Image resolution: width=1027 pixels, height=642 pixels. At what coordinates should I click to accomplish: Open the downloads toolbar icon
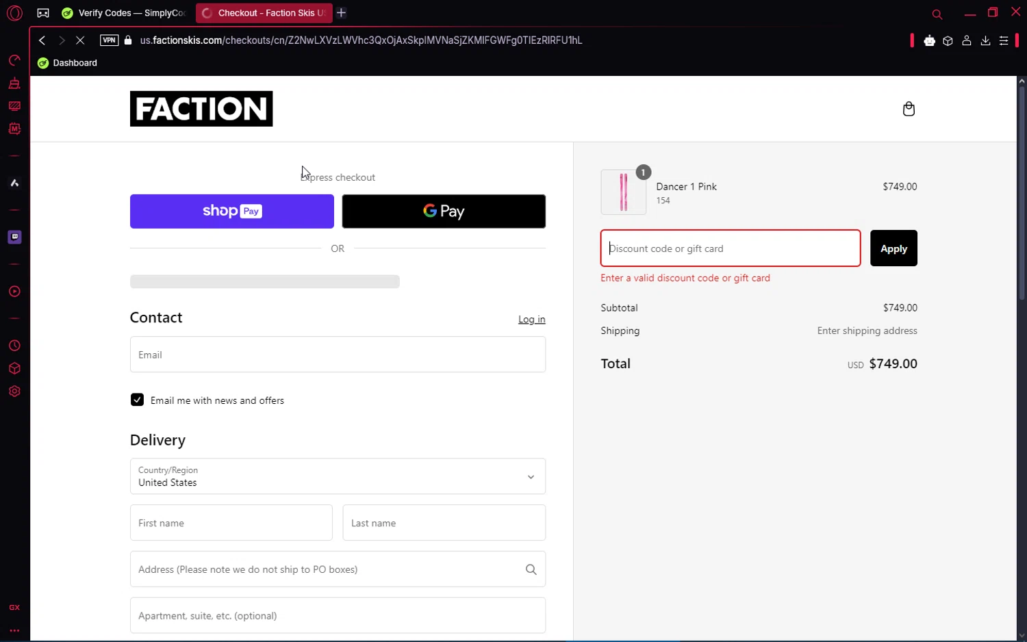[985, 41]
